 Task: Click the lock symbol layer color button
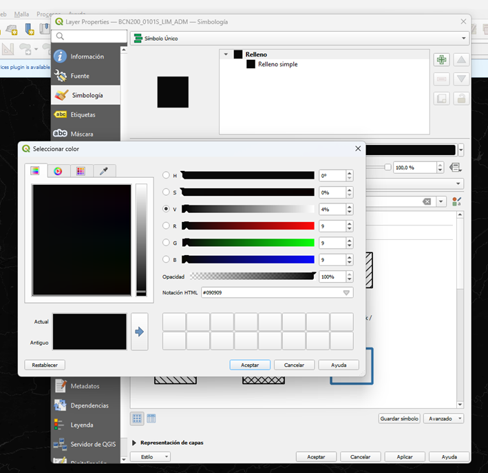pos(461,99)
